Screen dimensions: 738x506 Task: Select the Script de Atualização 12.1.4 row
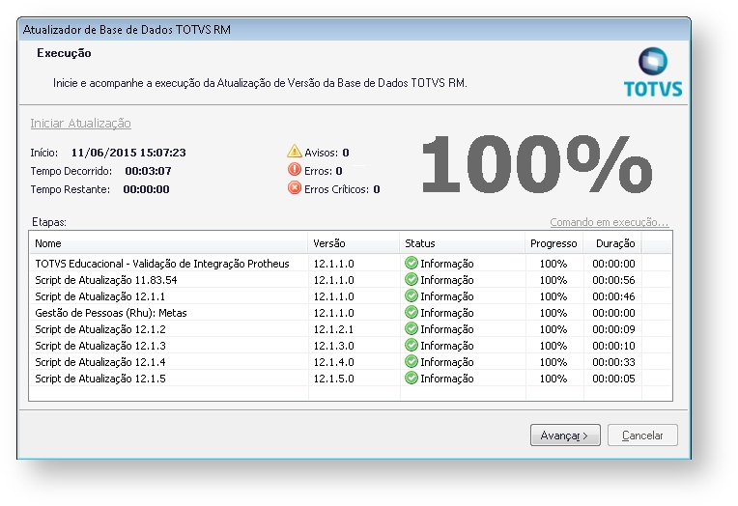point(351,362)
